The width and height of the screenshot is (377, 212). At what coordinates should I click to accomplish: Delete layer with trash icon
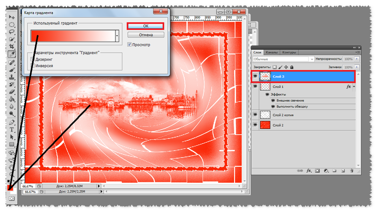tap(352, 170)
